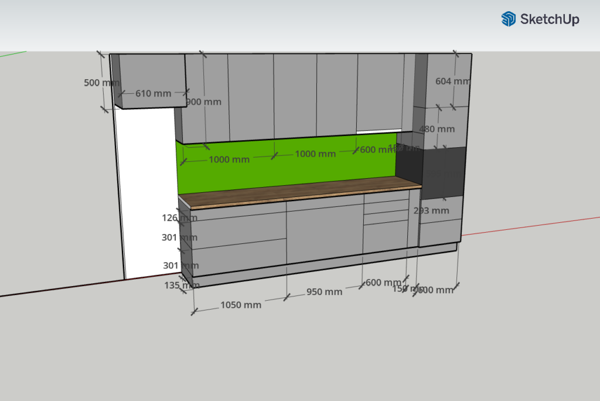Click the 610 mm dimension label
Image resolution: width=600 pixels, height=401 pixels.
point(153,93)
